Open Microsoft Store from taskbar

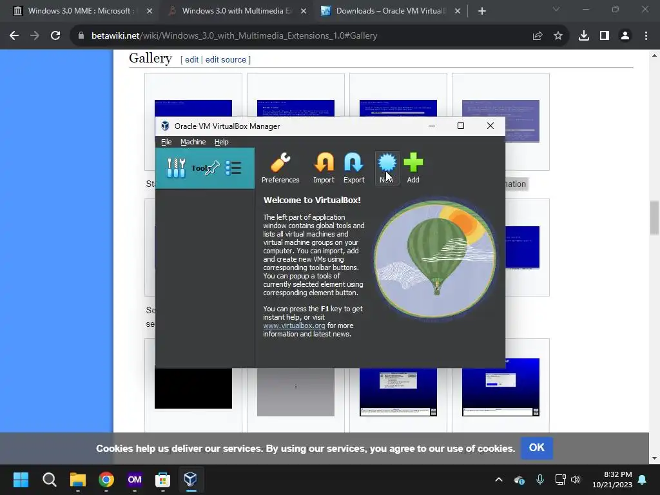coord(163,480)
